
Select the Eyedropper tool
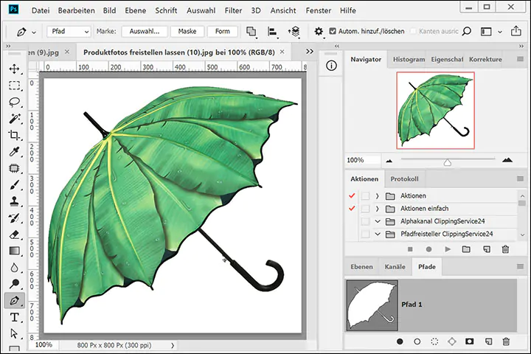click(14, 152)
